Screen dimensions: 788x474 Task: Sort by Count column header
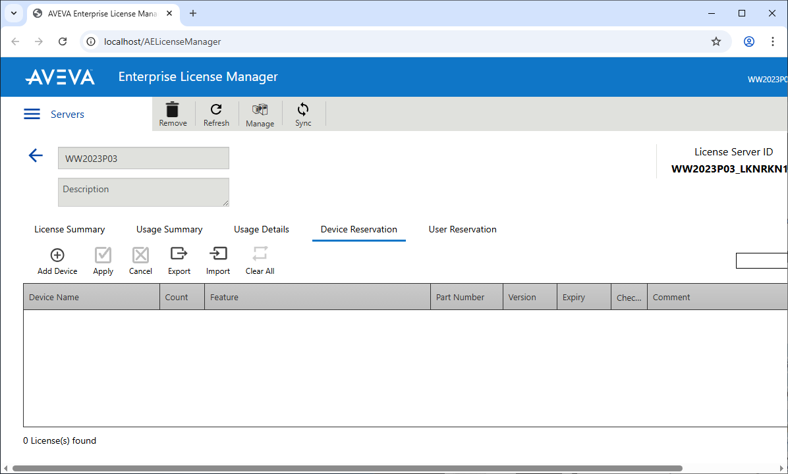(182, 298)
